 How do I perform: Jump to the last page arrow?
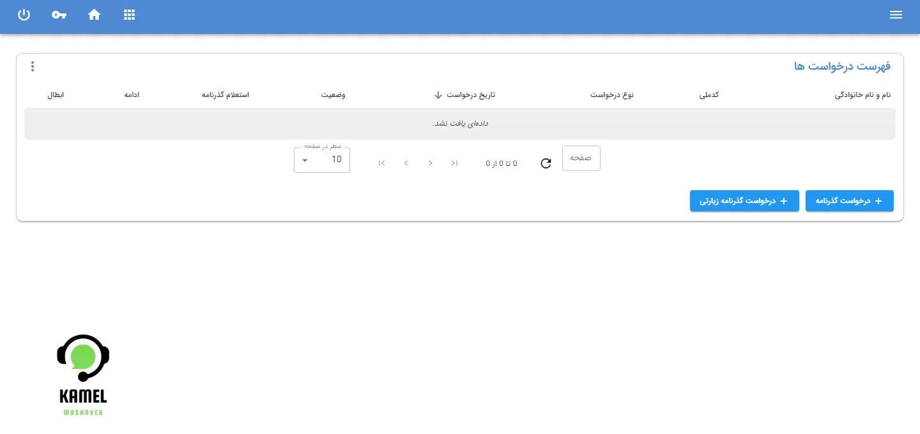point(381,163)
